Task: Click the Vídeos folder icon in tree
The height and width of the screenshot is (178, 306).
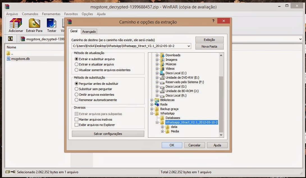Action: [162, 69]
